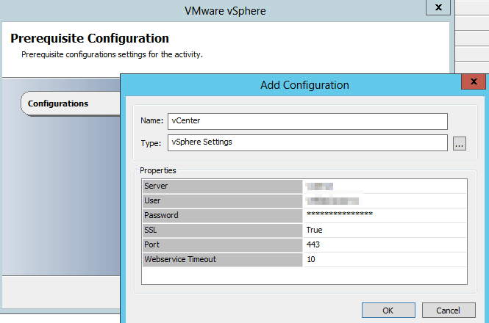Screen dimensions: 489x323
Task: Click the Type field showing vSphere Settings
Action: pos(307,142)
